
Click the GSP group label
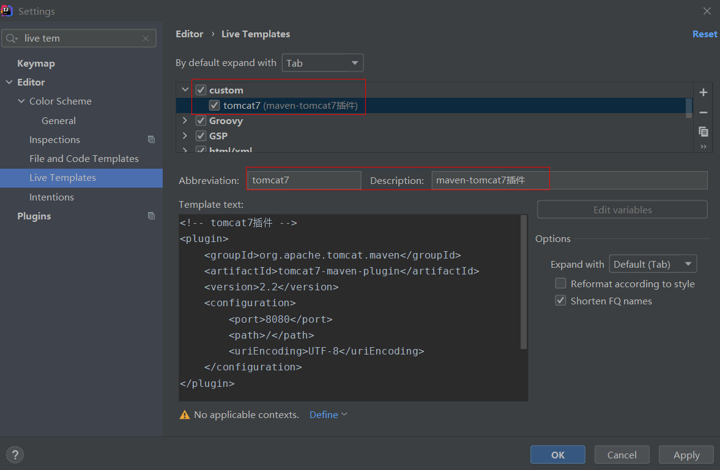[218, 136]
